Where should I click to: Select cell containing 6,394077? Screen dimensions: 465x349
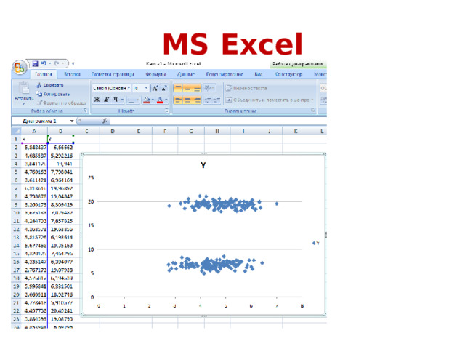click(x=60, y=262)
